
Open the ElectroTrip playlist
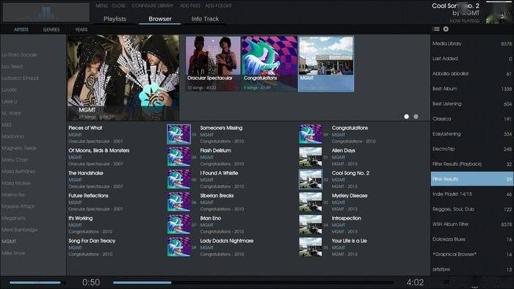coord(472,149)
